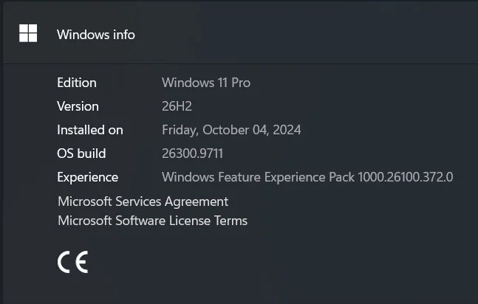Click the year 2024 in install date
This screenshot has height=304, width=478.
pos(287,130)
